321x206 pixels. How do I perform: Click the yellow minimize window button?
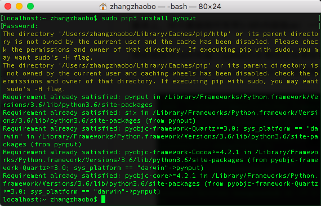pos(19,6)
